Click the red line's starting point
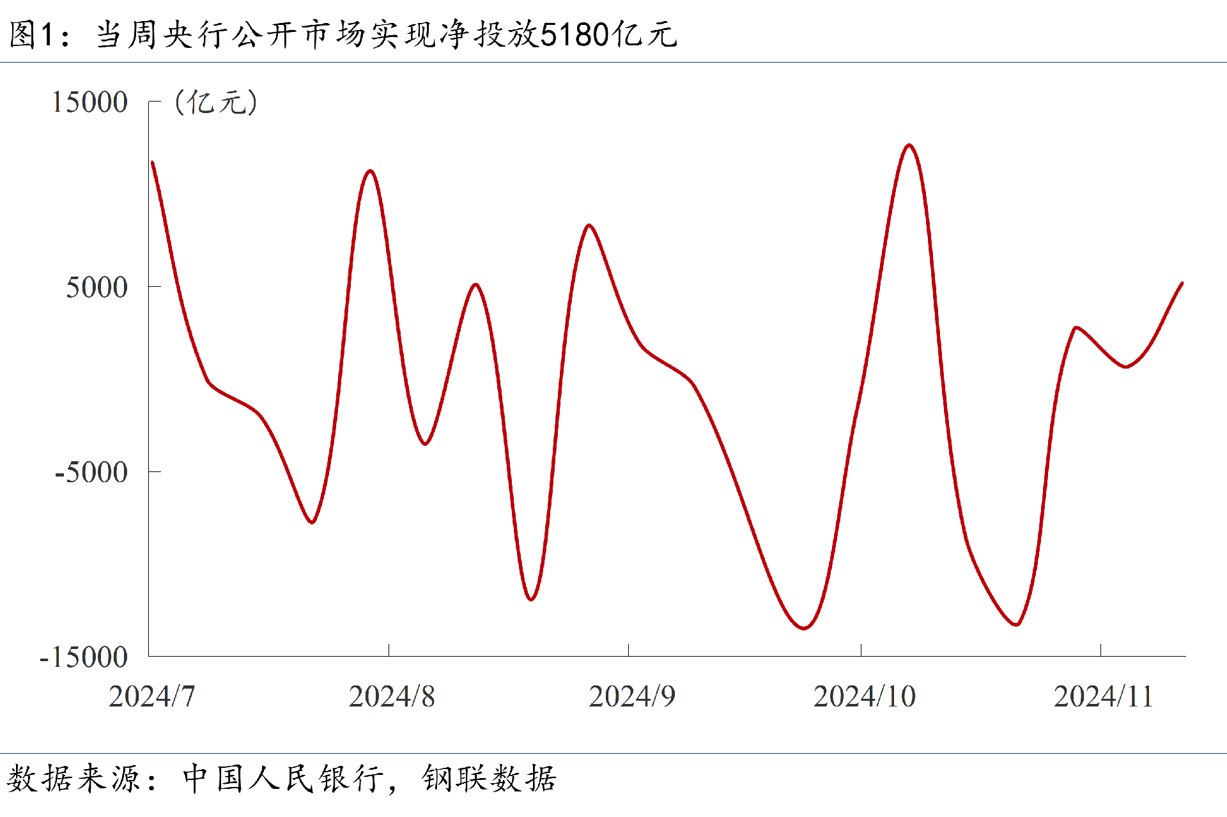Viewport: 1227px width, 817px height. coord(152,162)
